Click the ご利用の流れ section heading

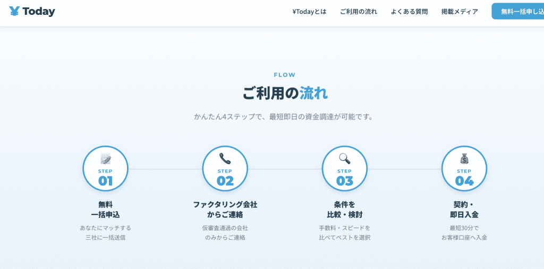pyautogui.click(x=285, y=93)
